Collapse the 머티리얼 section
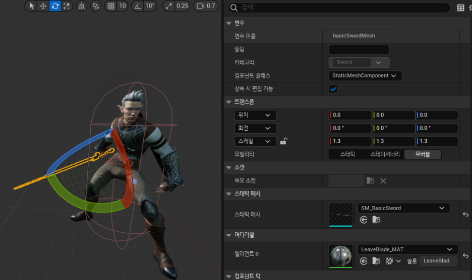 point(229,235)
